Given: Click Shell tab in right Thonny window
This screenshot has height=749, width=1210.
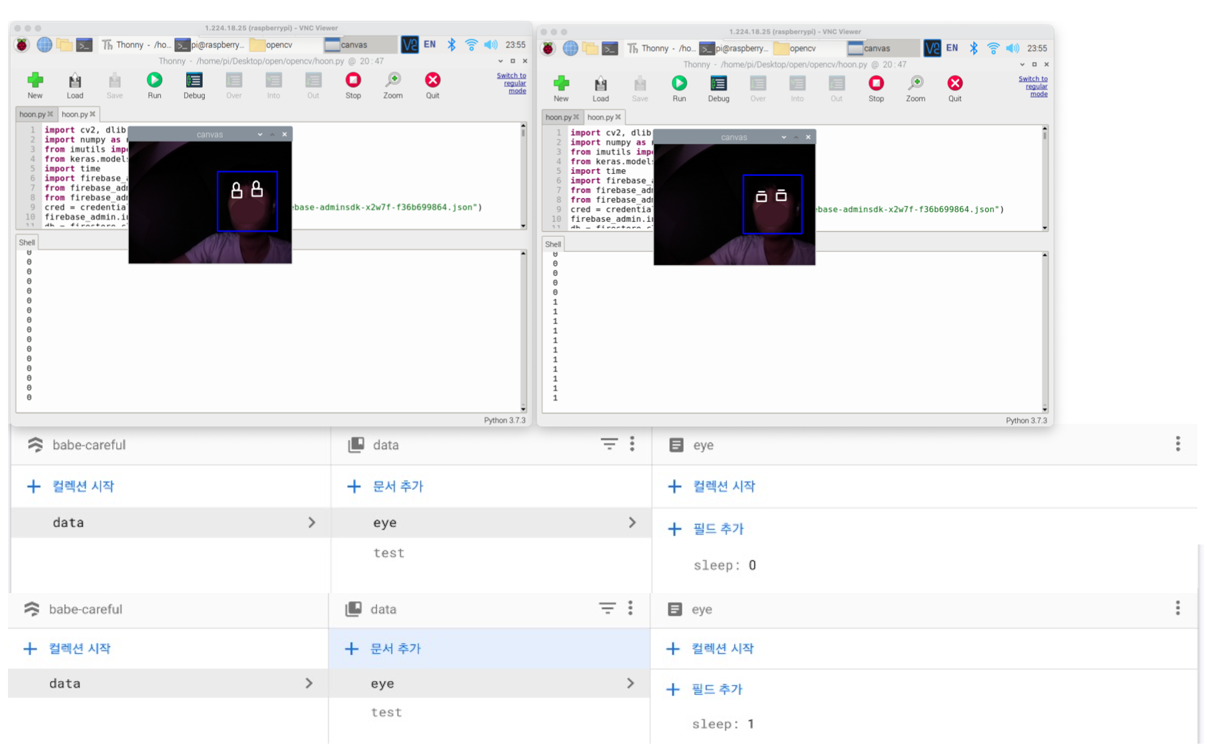Looking at the screenshot, I should point(553,245).
